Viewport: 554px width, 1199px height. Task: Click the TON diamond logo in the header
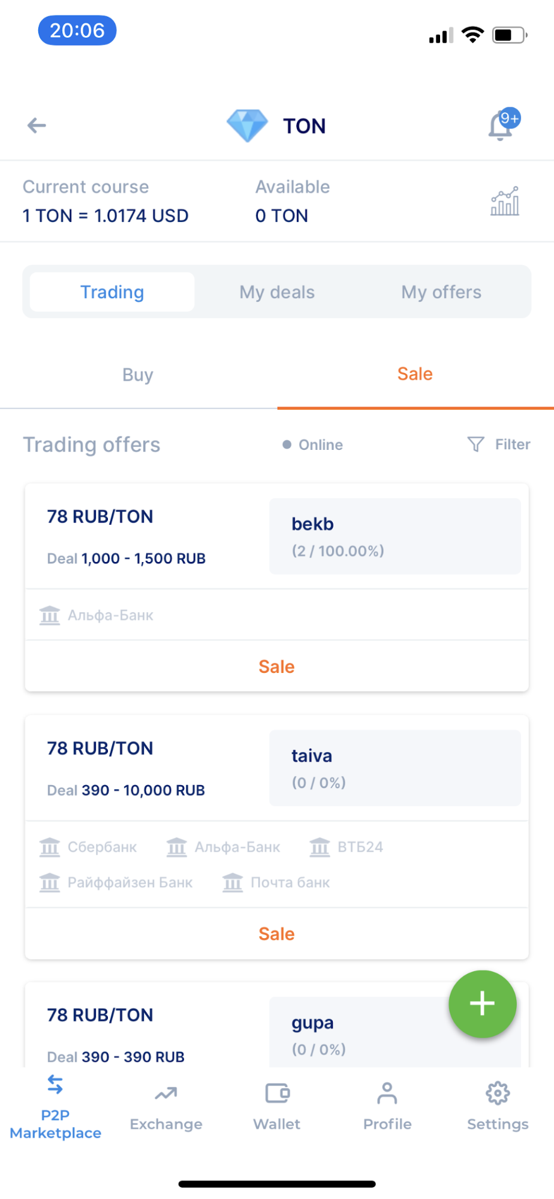[247, 125]
